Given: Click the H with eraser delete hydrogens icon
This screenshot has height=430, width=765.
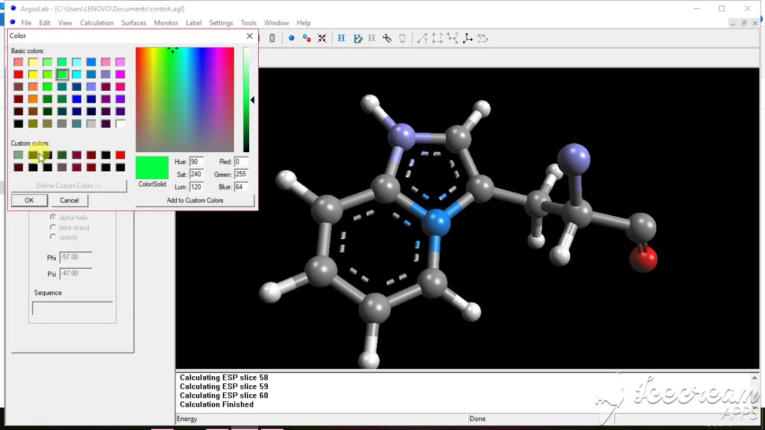Looking at the screenshot, I should (x=357, y=38).
